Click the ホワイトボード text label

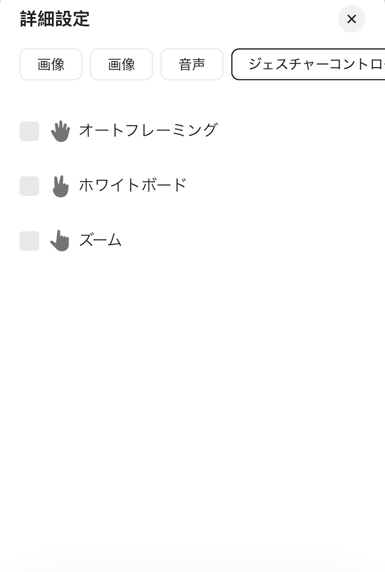(x=133, y=186)
